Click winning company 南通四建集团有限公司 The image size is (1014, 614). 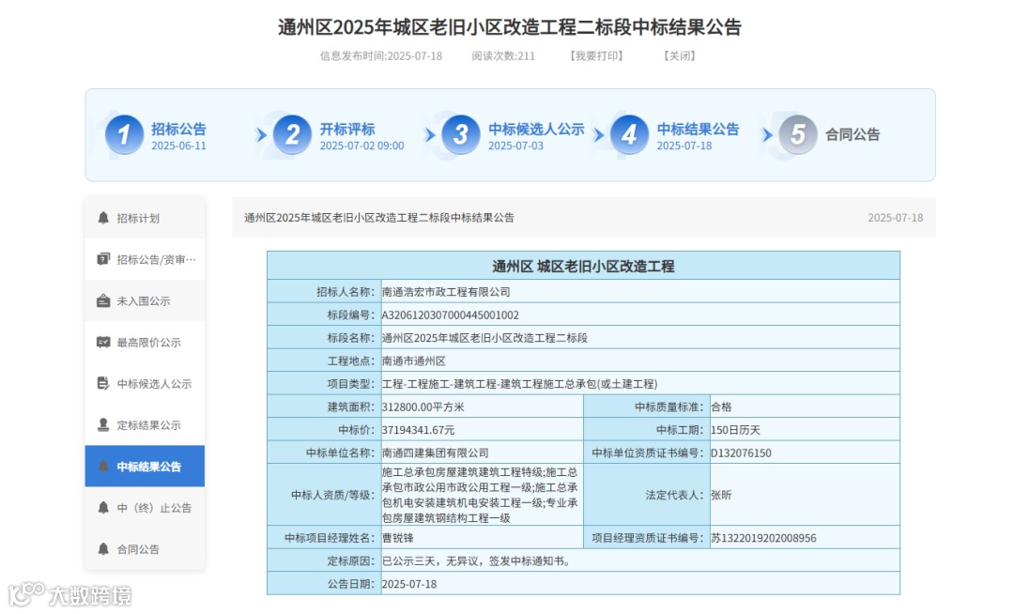click(436, 453)
